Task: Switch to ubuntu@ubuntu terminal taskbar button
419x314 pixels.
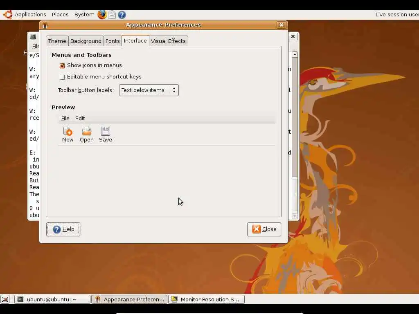Action: 52,299
